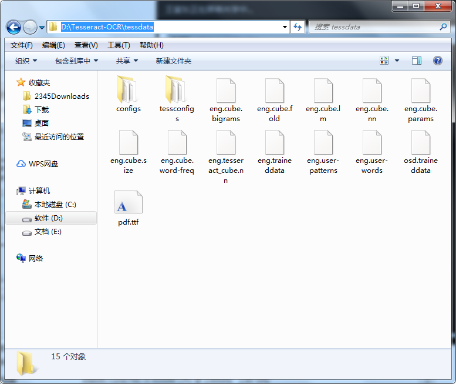The image size is (456, 384).
Task: Refresh the tessdata folder view
Action: [298, 27]
